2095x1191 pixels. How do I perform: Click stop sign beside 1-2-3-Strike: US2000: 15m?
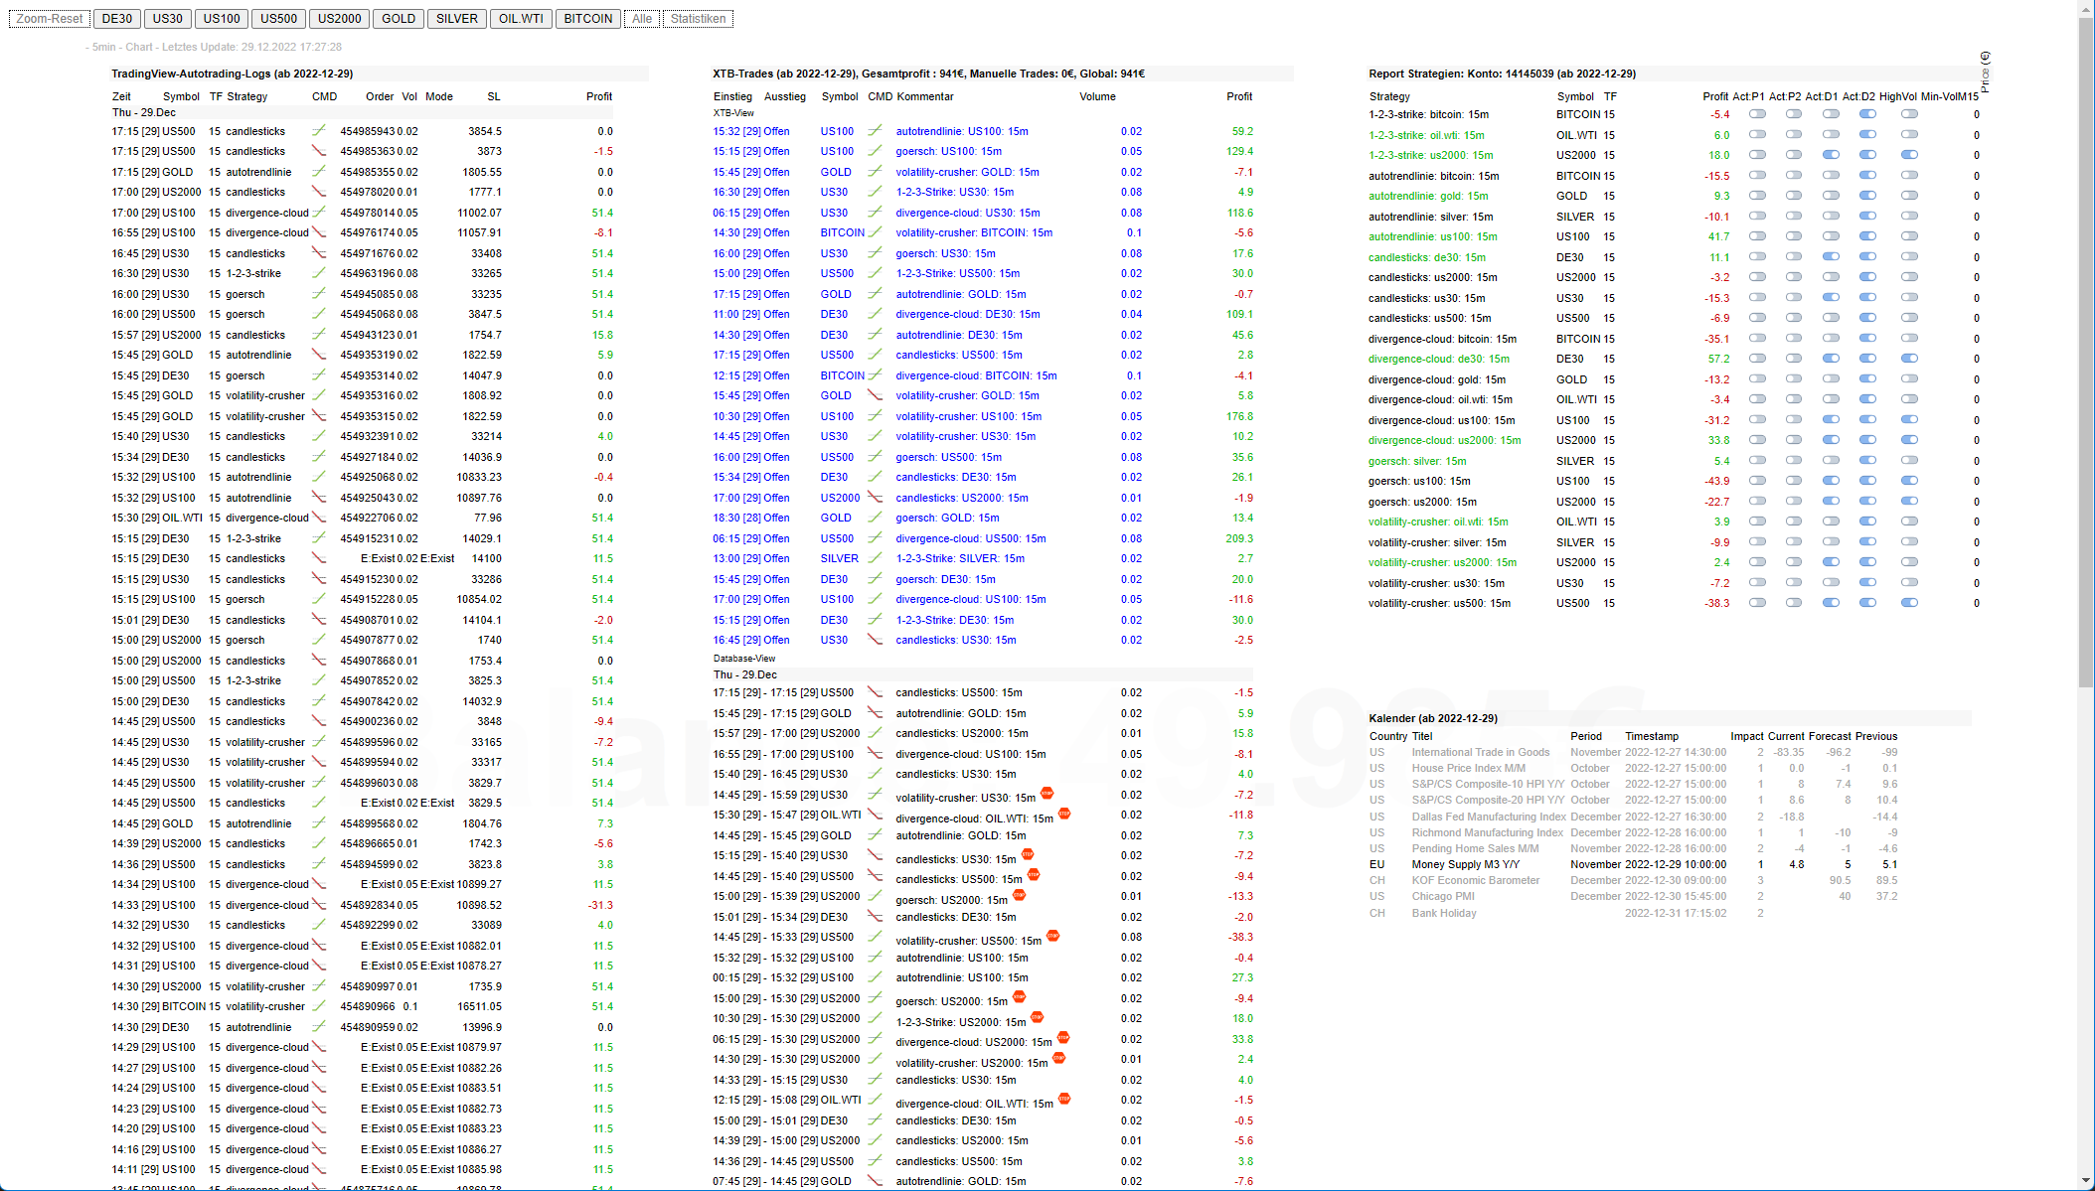(x=1037, y=1017)
